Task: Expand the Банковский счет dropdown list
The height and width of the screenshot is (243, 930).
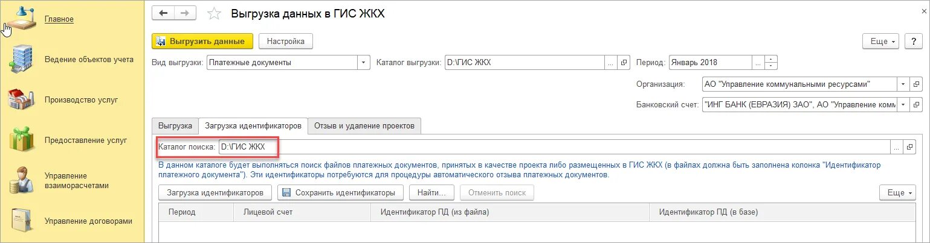Action: 903,104
